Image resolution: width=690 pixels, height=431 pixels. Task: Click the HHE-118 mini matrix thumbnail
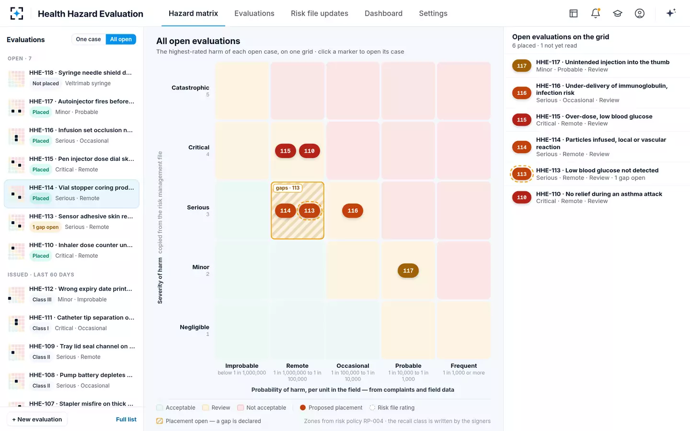tap(16, 79)
